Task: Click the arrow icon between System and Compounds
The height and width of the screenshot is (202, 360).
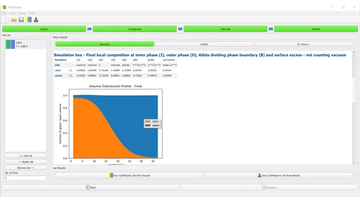Action: (90, 29)
